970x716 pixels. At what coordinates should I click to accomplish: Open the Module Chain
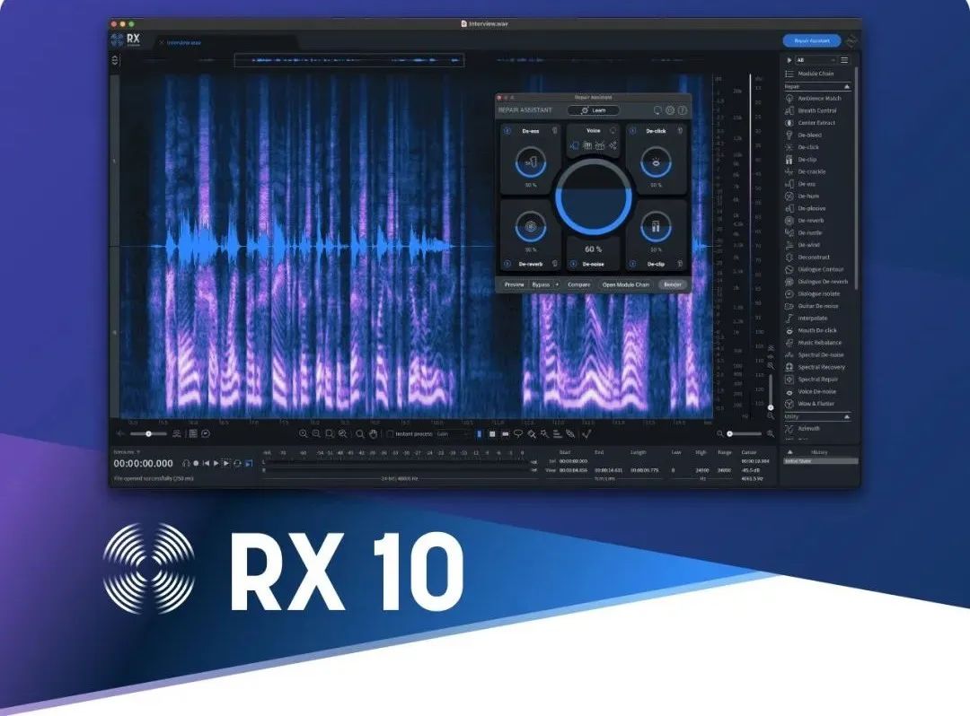click(809, 74)
